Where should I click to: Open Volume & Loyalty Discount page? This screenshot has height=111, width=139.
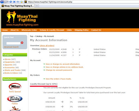(x=52, y=30)
